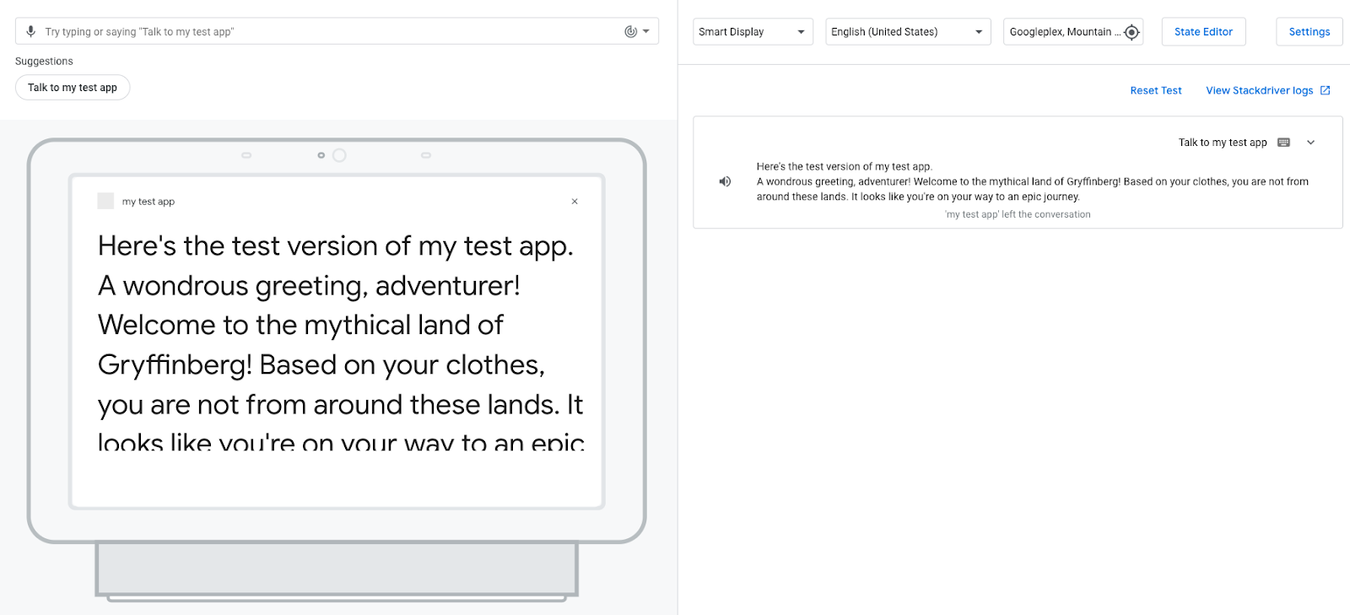Expand the conversation entry chevron
1350x615 pixels.
click(x=1310, y=143)
